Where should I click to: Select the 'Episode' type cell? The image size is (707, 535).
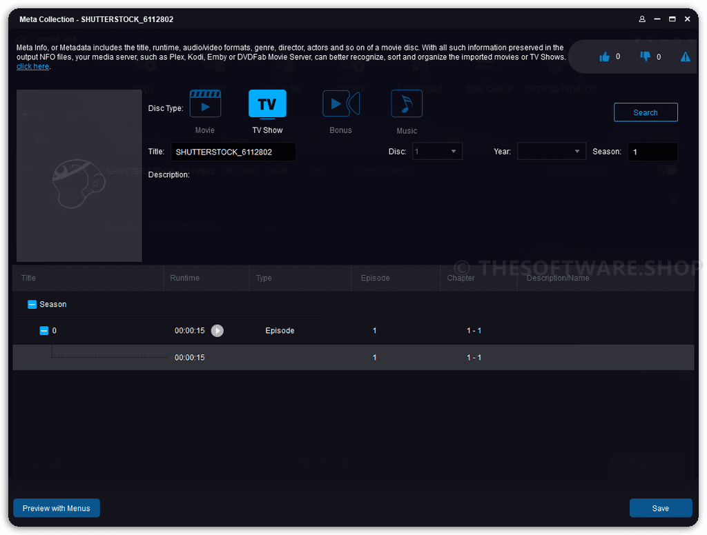tap(280, 330)
